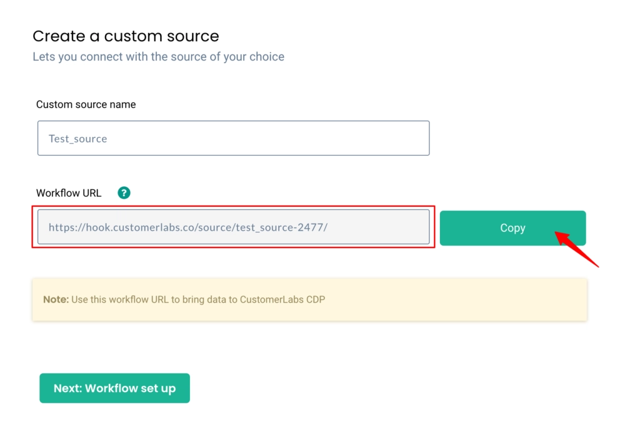Viewport: 640px width, 422px height.
Task: Select the Custom source name label
Action: coord(86,104)
